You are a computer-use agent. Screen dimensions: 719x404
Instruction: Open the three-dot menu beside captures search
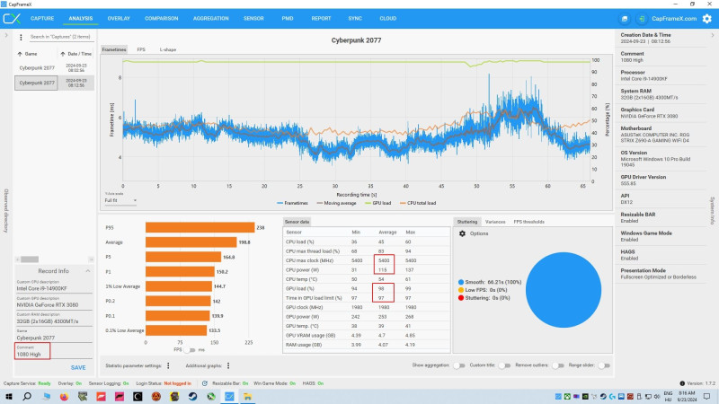[x=21, y=37]
